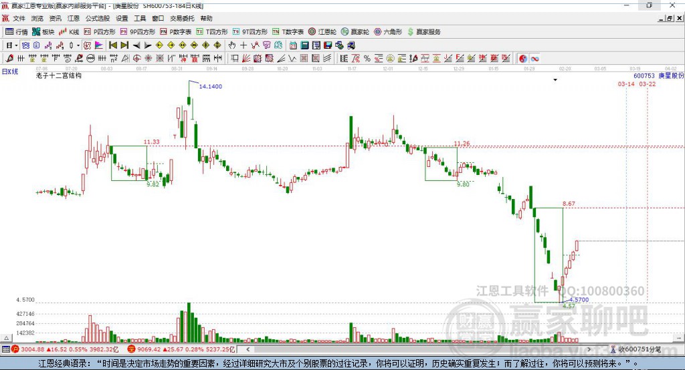This screenshot has height=370, width=685.
Task: Select the percent sign drawing tool
Action: 367,59
